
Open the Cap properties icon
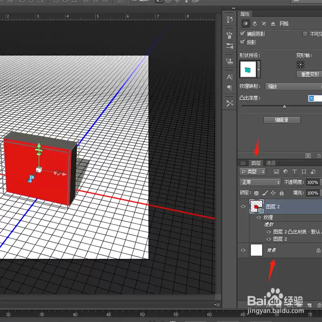264,24
